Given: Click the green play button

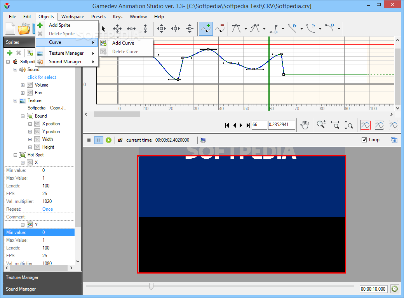Looking at the screenshot, I should coord(108,140).
